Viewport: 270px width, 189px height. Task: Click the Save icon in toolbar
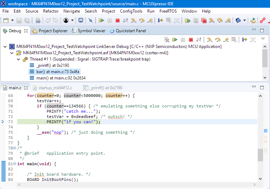pos(19,21)
